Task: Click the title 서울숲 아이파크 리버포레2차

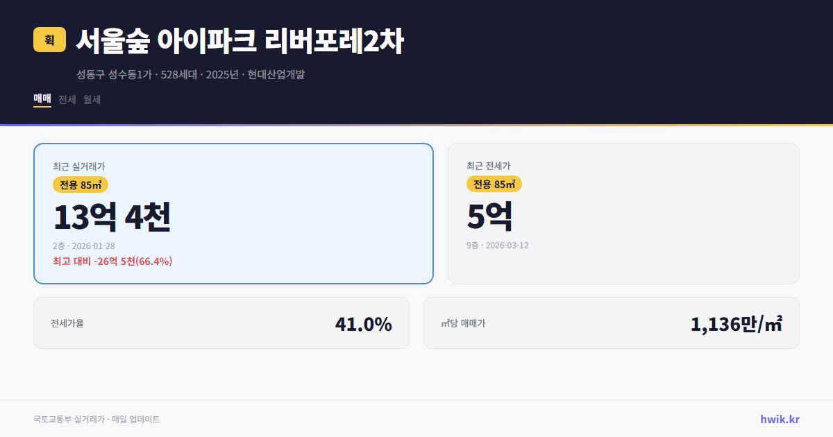Action: click(x=239, y=40)
